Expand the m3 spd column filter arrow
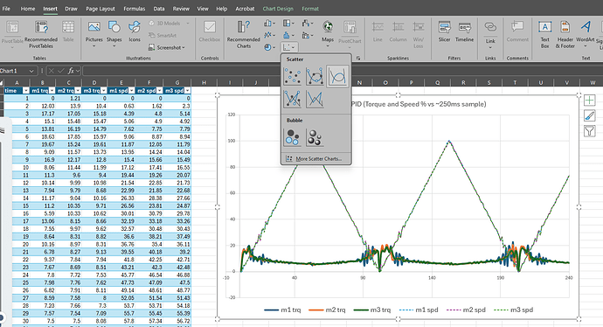 tap(187, 91)
